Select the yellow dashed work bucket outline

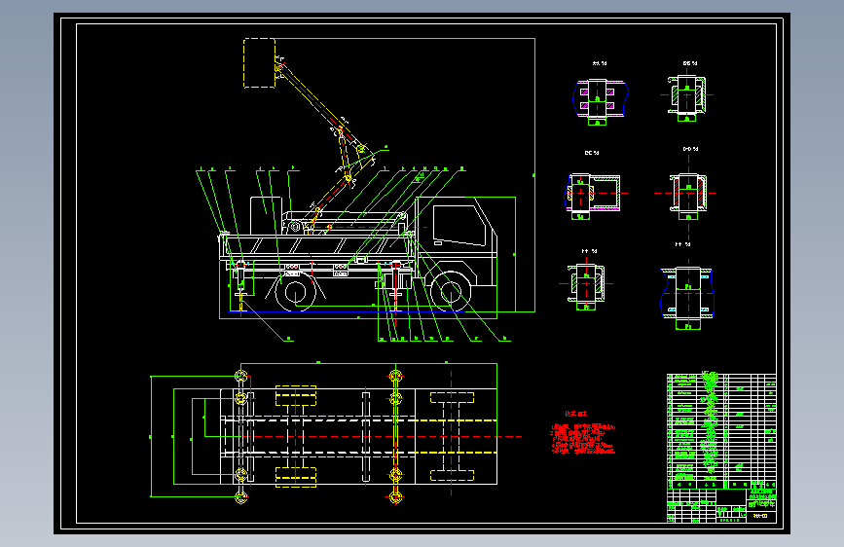pyautogui.click(x=260, y=63)
